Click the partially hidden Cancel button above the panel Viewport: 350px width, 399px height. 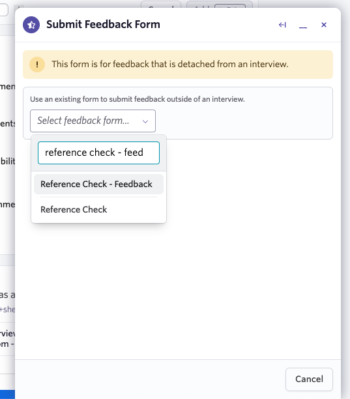pos(161,5)
